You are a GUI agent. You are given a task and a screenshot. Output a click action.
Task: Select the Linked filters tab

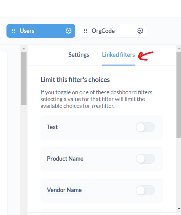118,55
